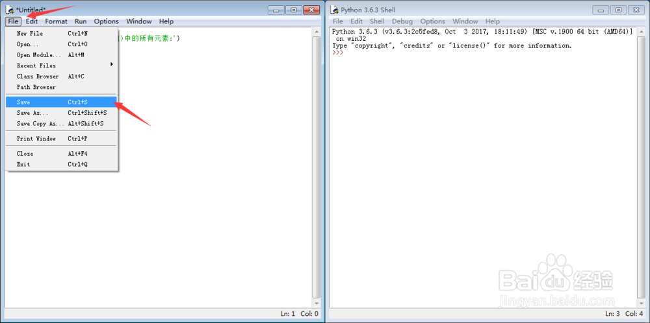Choose New File from the File menu
The image size is (650, 323).
[x=61, y=34]
